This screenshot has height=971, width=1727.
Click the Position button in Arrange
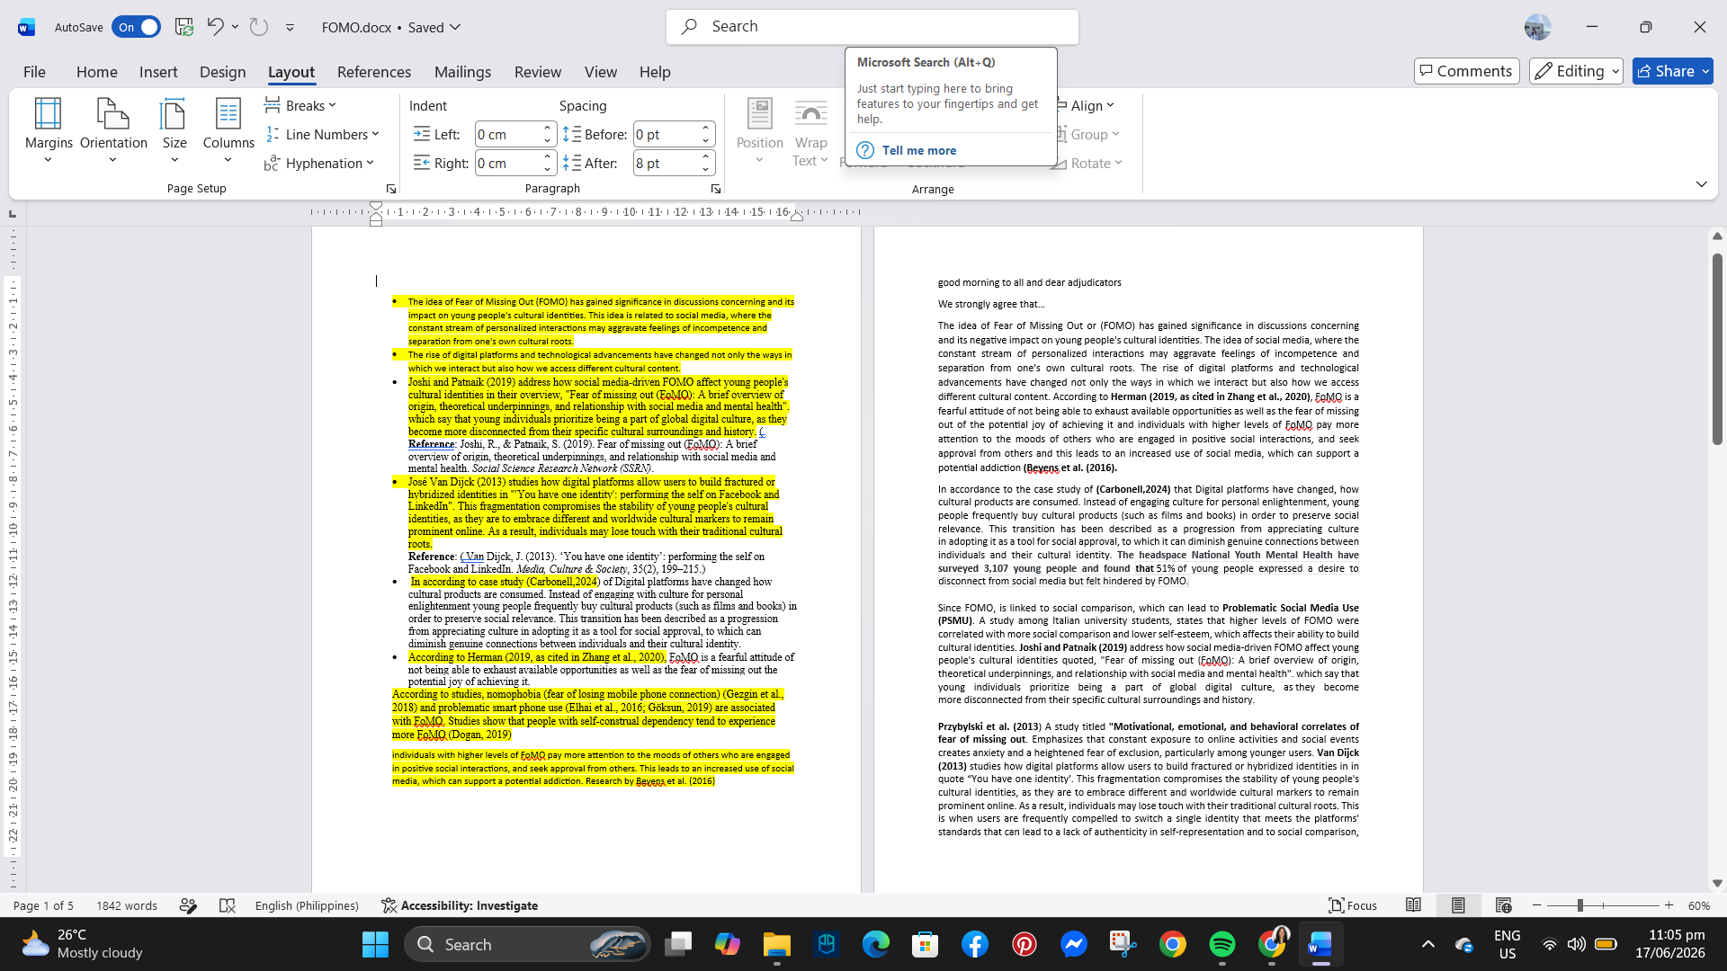760,131
